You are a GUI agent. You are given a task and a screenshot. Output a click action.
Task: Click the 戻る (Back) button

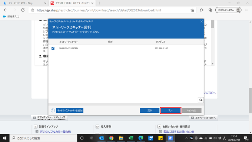(x=149, y=110)
